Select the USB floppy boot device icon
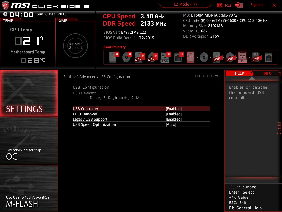The image size is (282, 212). click(x=256, y=57)
